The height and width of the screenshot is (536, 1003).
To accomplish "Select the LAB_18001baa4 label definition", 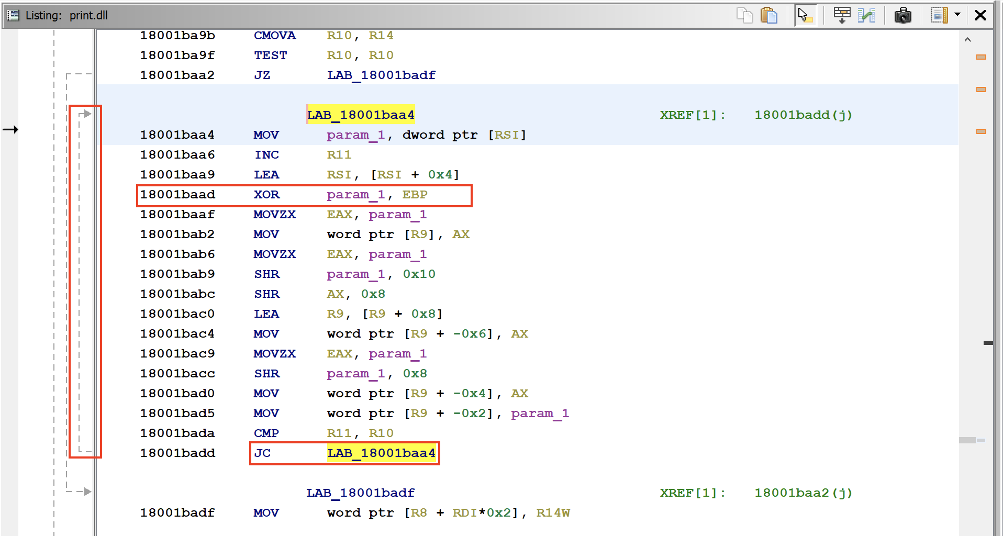I will tap(361, 115).
